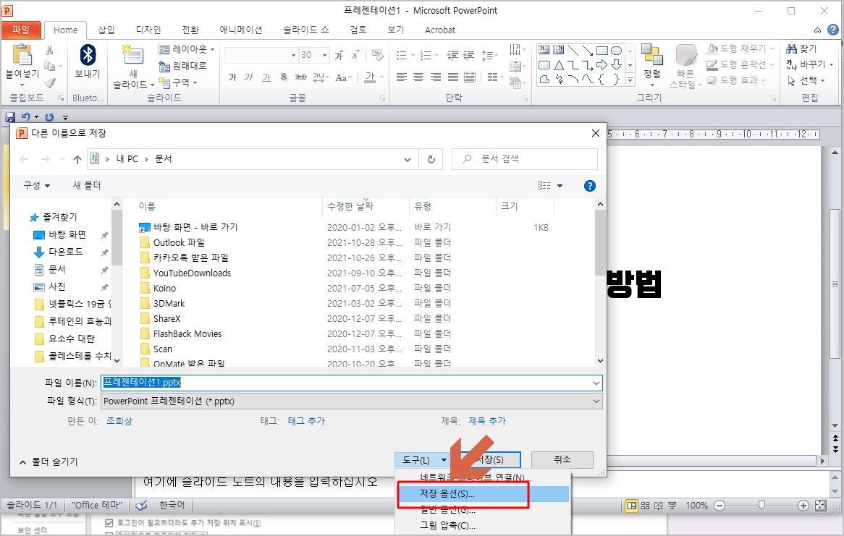The height and width of the screenshot is (536, 844).
Task: Choose Save Options menu entry
Action: point(482,494)
